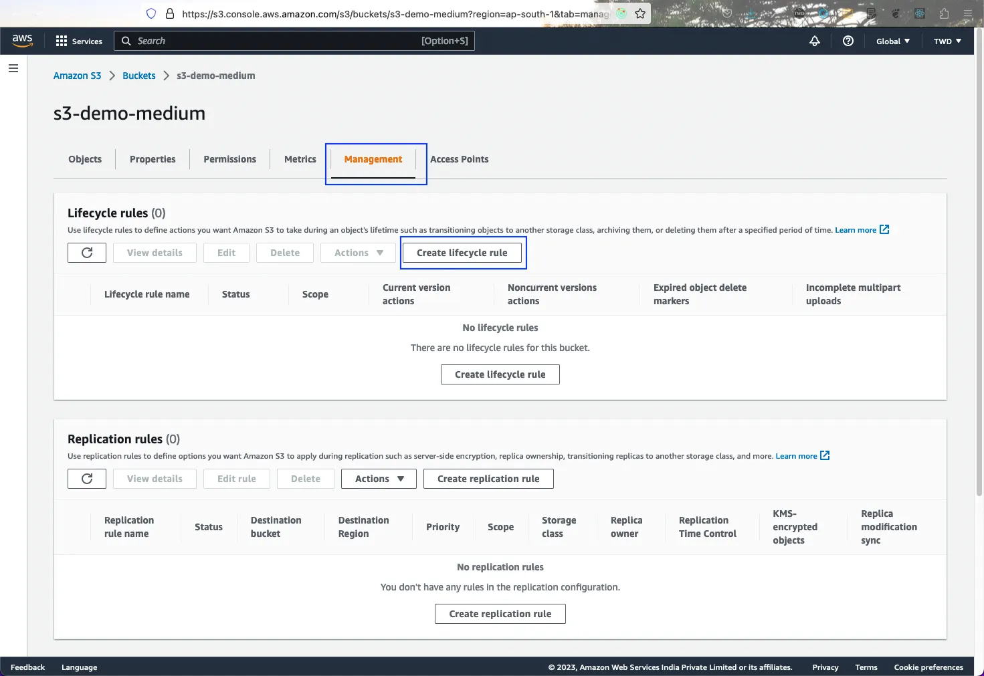Image resolution: width=984 pixels, height=676 pixels.
Task: Refresh the lifecycle rules list
Action: pyautogui.click(x=87, y=253)
